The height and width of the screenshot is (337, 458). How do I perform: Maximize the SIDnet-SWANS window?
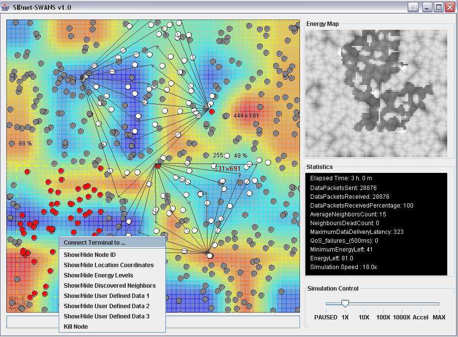coord(438,7)
